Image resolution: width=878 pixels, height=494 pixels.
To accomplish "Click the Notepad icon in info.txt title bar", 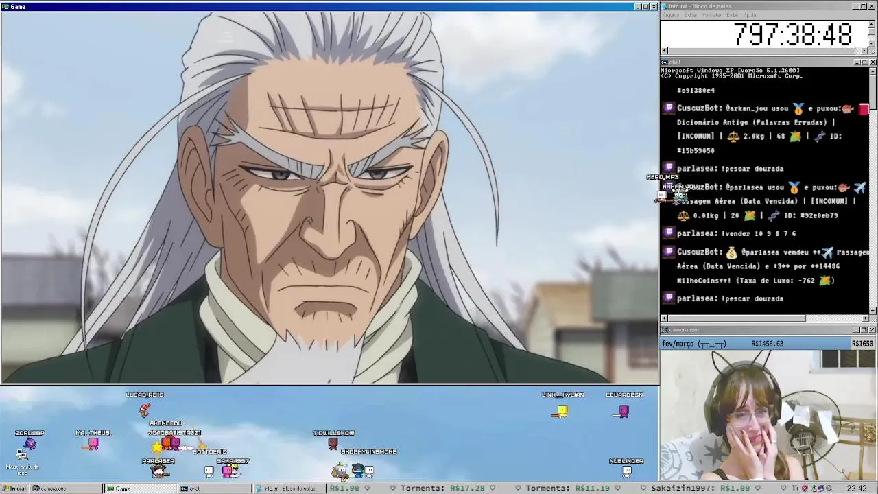I will [x=664, y=6].
